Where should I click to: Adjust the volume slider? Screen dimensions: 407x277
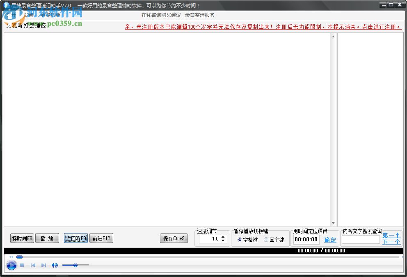pyautogui.click(x=75, y=265)
